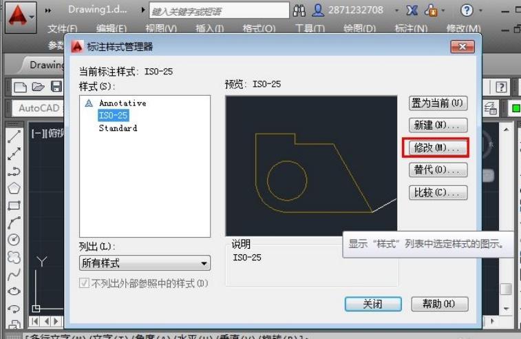Select the Annotative style in list
Image resolution: width=521 pixels, height=339 pixels.
point(123,103)
